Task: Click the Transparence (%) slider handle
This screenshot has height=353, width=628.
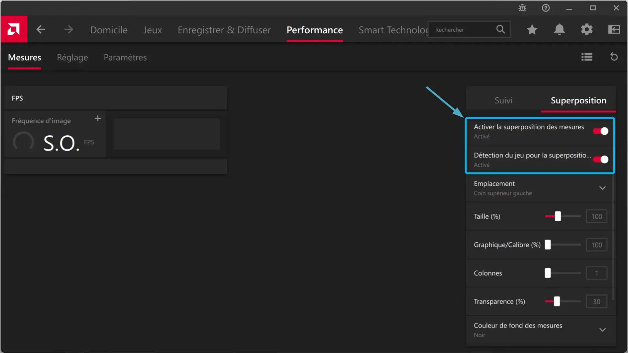Action: click(x=557, y=301)
